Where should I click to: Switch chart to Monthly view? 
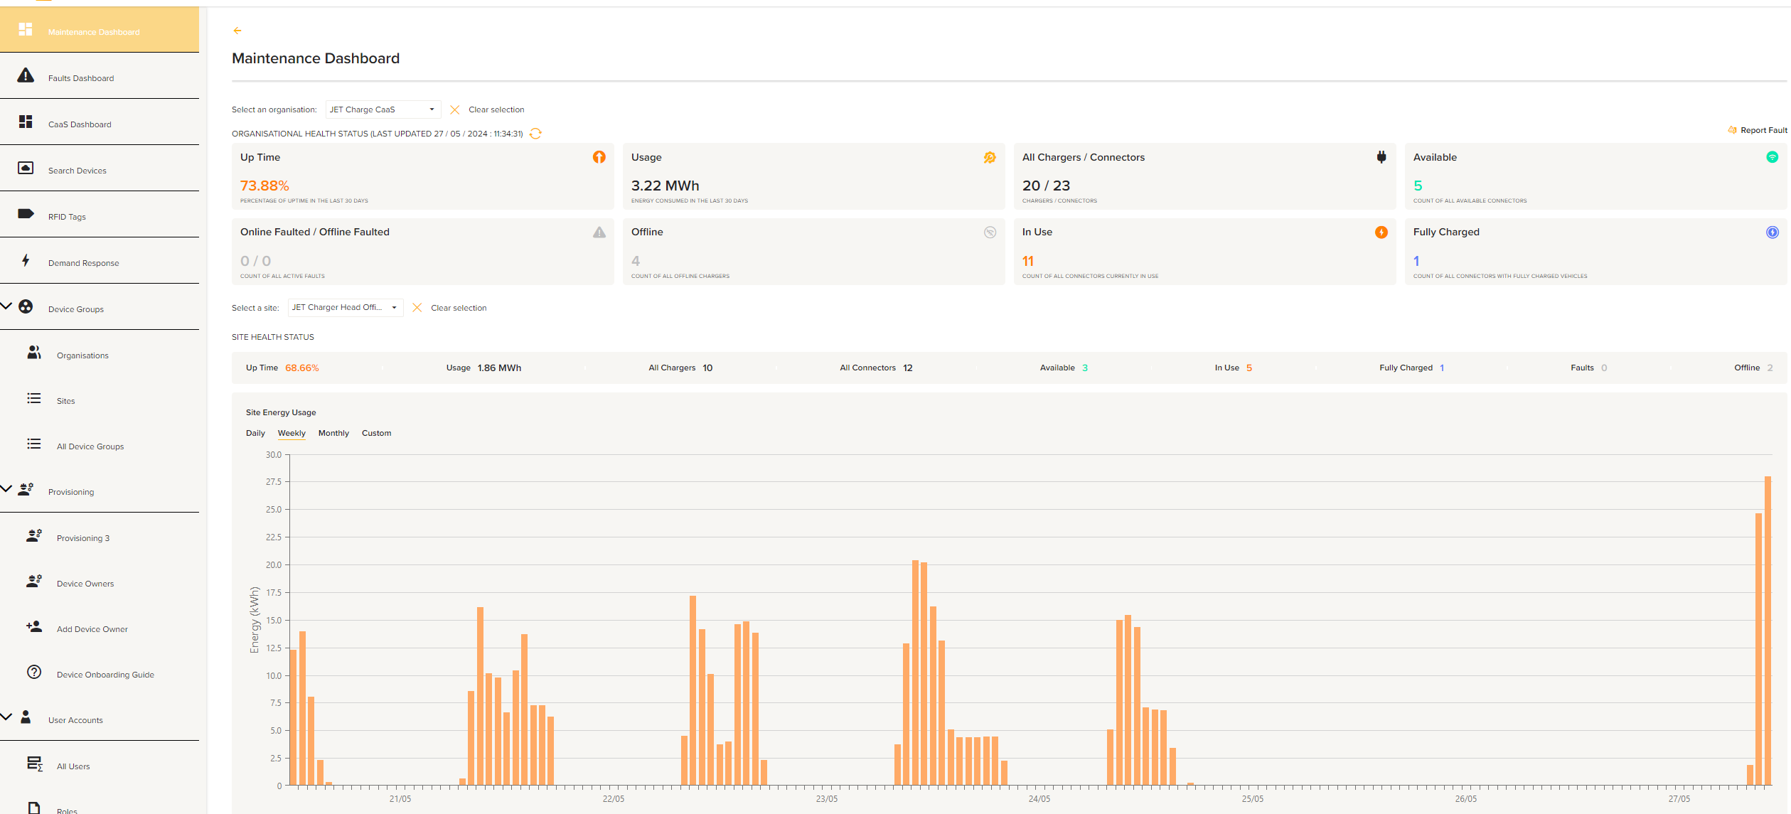pyautogui.click(x=333, y=433)
